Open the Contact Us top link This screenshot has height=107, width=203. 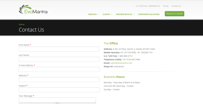tap(176, 6)
